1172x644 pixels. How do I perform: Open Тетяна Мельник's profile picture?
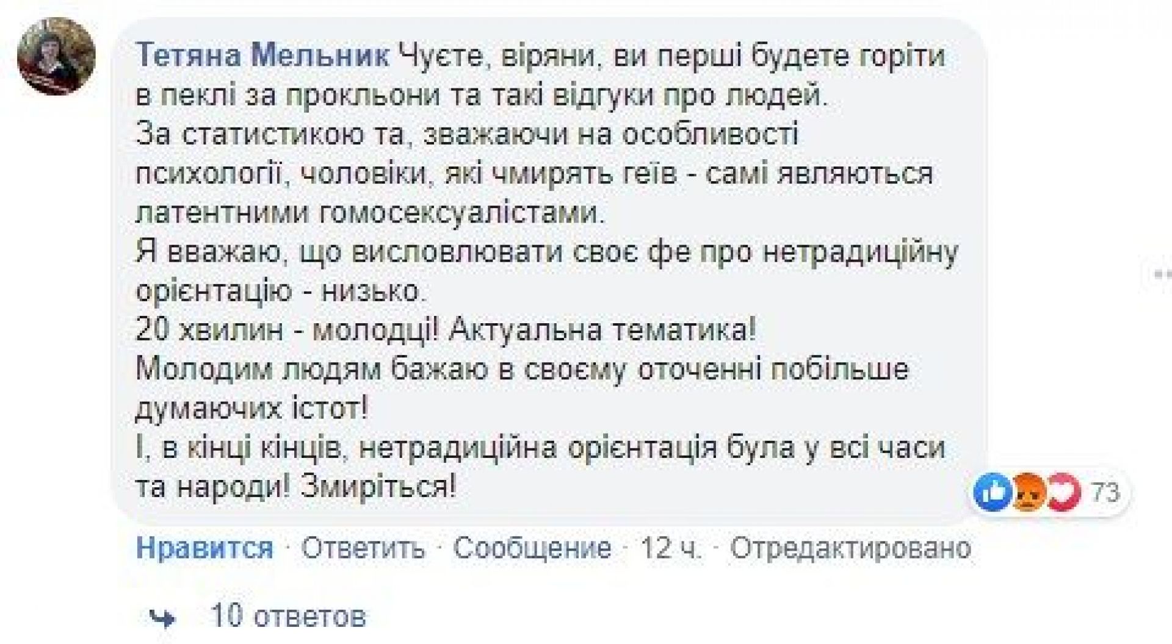tap(56, 57)
